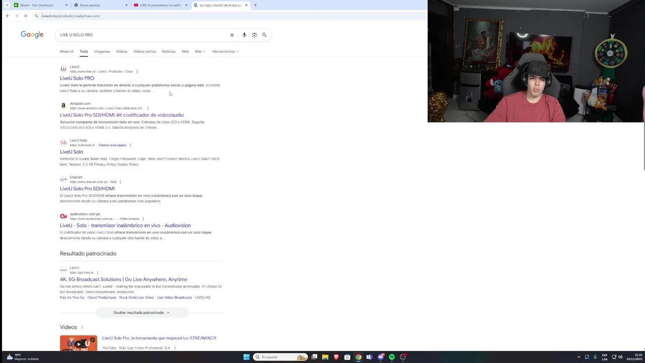Open File Explorer from taskbar
The height and width of the screenshot is (363, 645).
click(326, 357)
